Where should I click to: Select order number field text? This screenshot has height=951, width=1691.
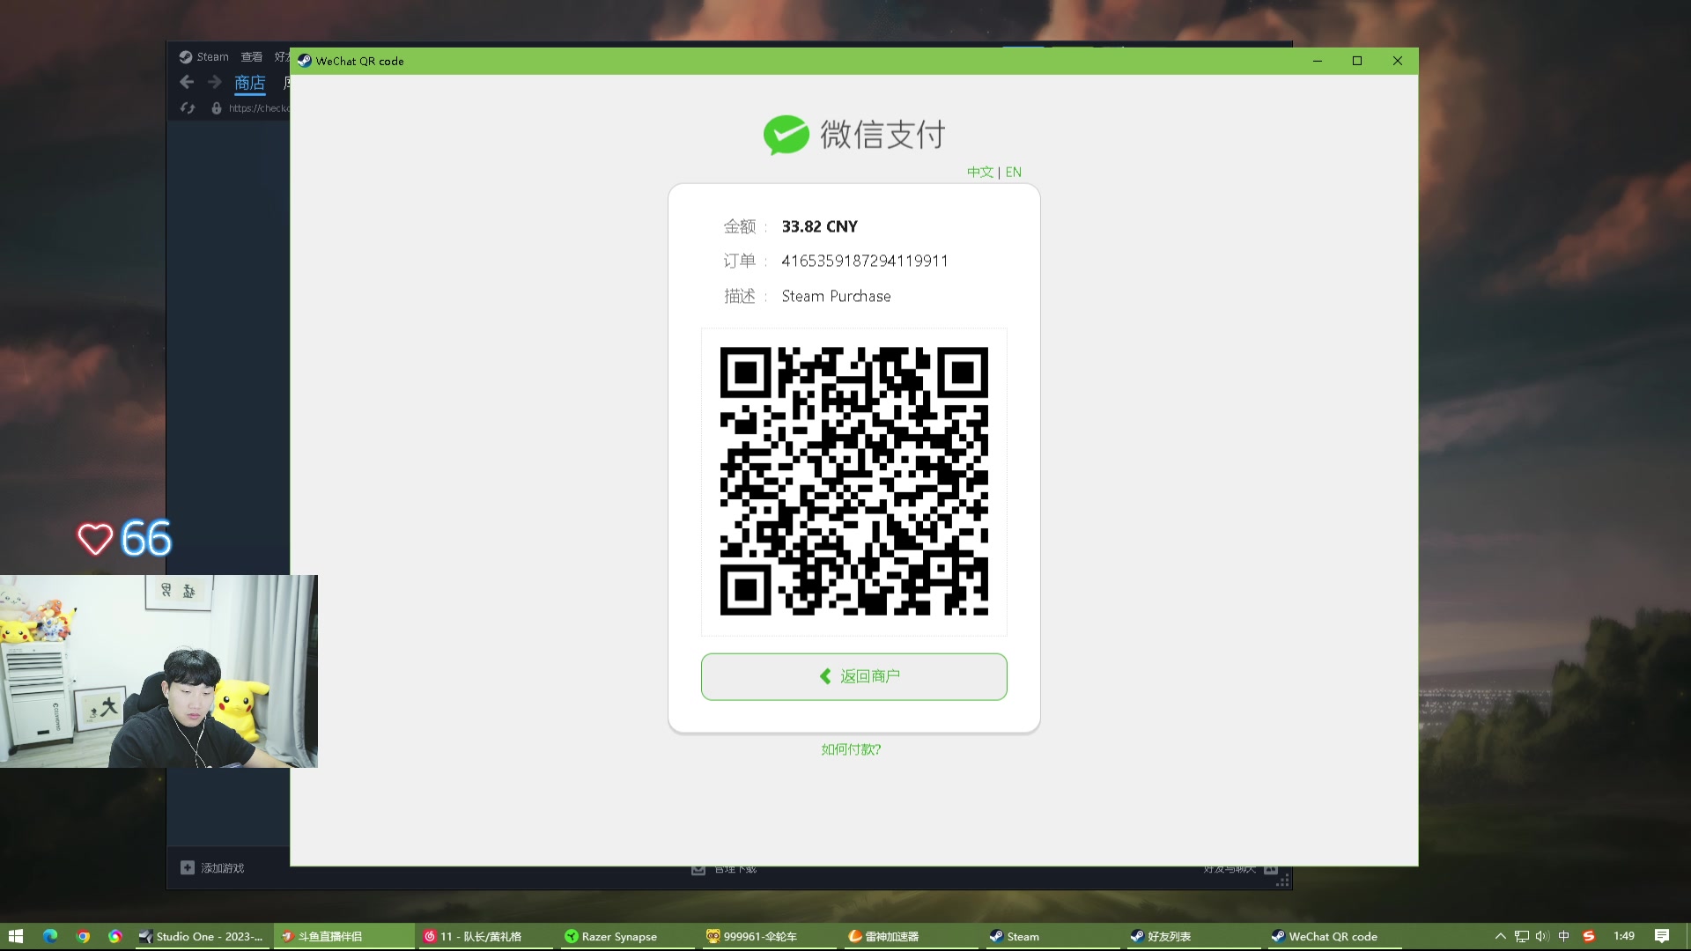(x=865, y=260)
